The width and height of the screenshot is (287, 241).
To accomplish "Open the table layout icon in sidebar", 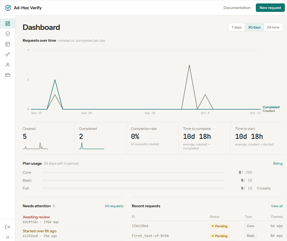I will pos(7,44).
